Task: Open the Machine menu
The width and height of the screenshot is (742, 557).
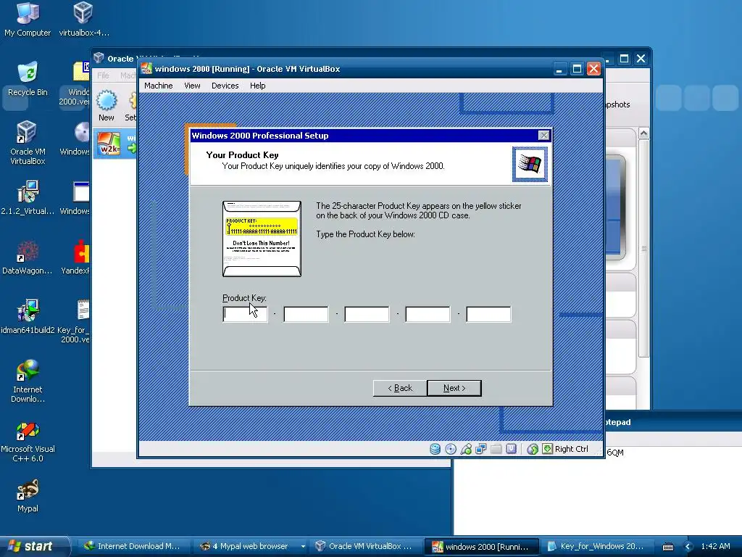Action: [x=159, y=86]
